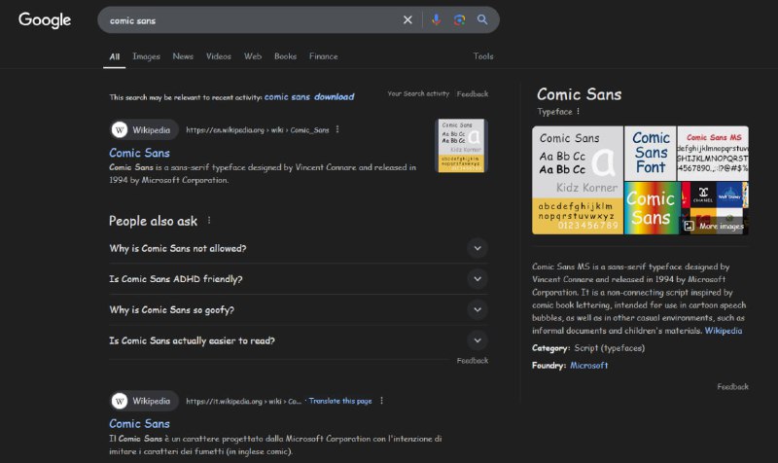
Task: Switch to the Web tab
Action: click(x=253, y=56)
